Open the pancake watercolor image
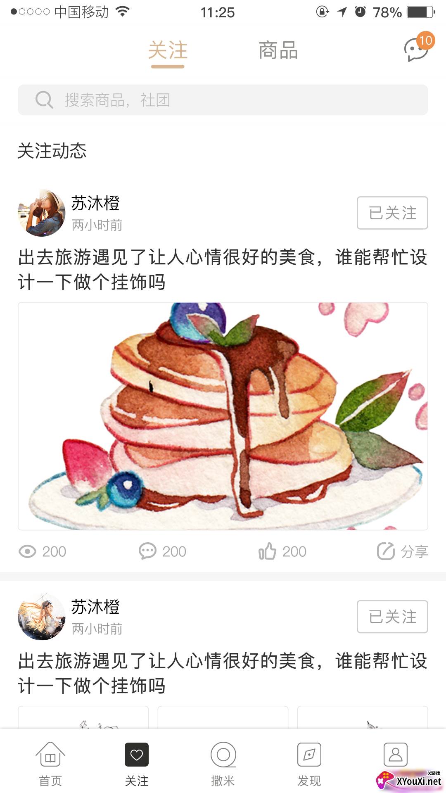 click(223, 416)
